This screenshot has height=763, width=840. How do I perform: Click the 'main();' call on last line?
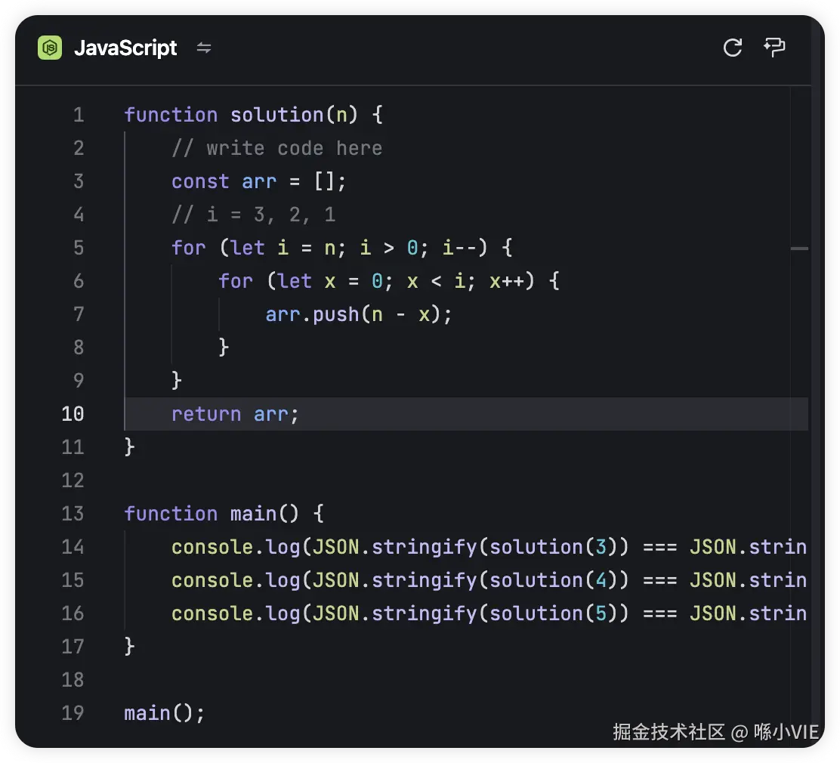click(164, 713)
